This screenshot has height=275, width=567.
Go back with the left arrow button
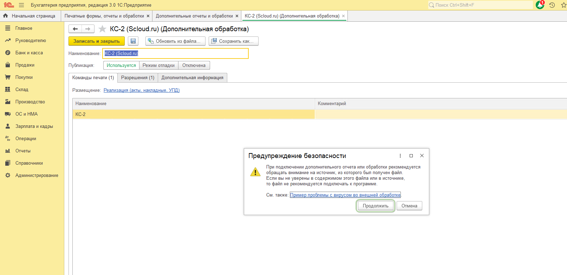pos(75,29)
